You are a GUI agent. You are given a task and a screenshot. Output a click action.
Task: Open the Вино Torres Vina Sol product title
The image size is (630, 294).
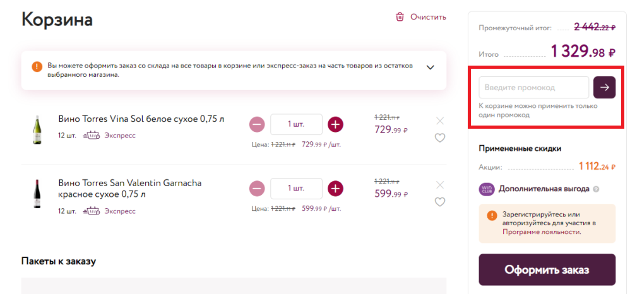(x=141, y=119)
